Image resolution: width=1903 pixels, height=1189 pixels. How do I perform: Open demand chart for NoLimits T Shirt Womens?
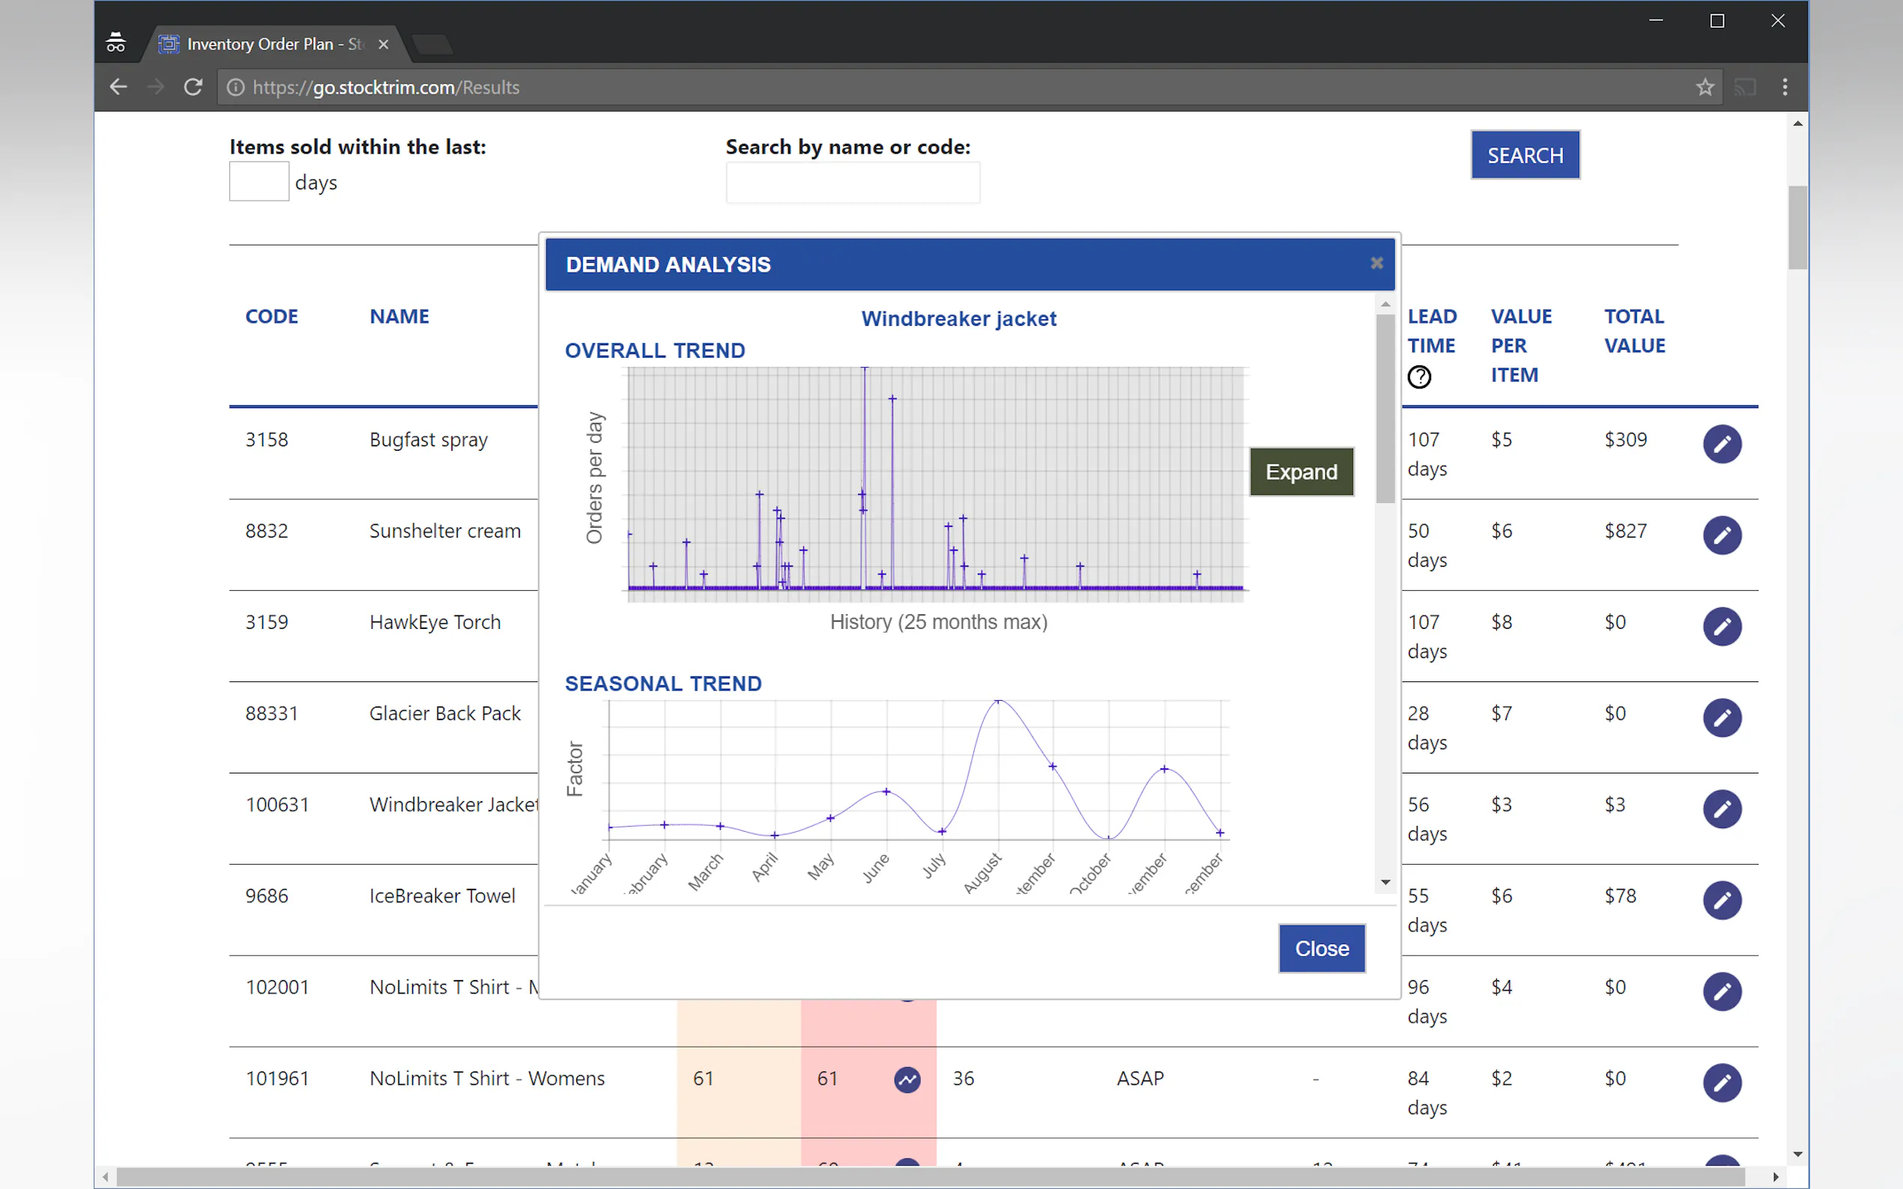(907, 1079)
